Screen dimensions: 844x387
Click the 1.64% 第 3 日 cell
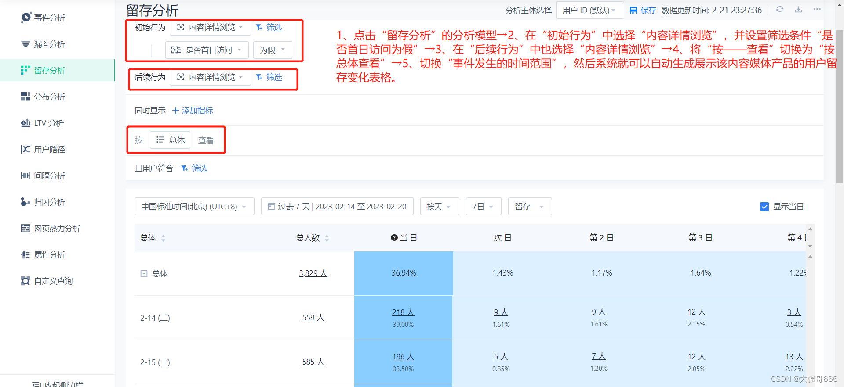pos(701,273)
